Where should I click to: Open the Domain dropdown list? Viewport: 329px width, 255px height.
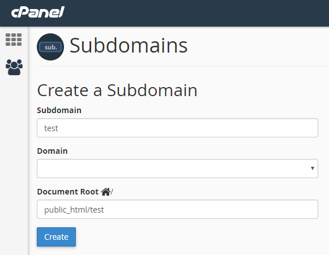point(177,168)
